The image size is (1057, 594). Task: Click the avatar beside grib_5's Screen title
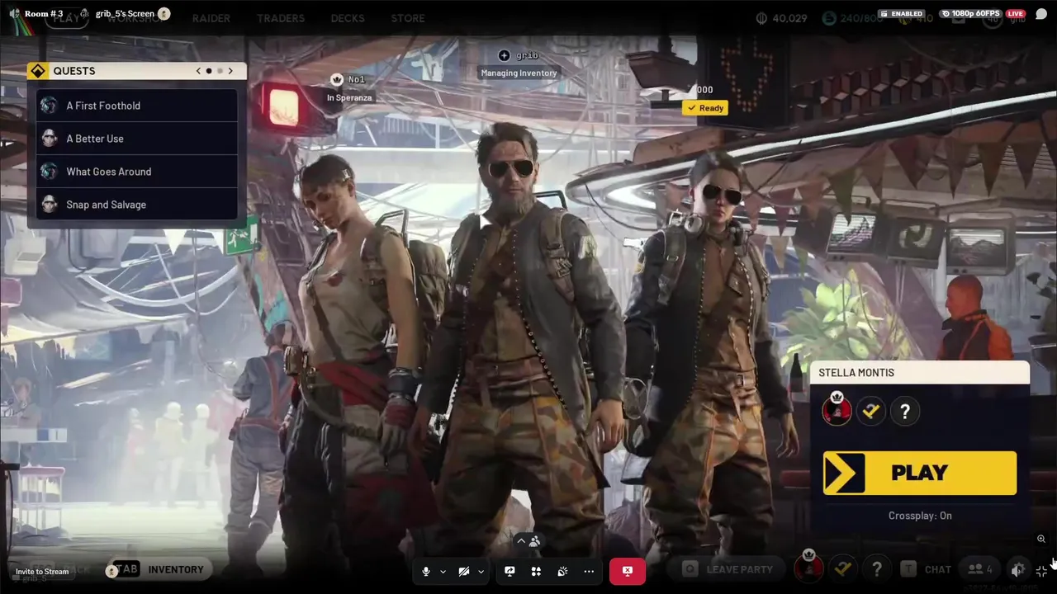[x=164, y=13]
